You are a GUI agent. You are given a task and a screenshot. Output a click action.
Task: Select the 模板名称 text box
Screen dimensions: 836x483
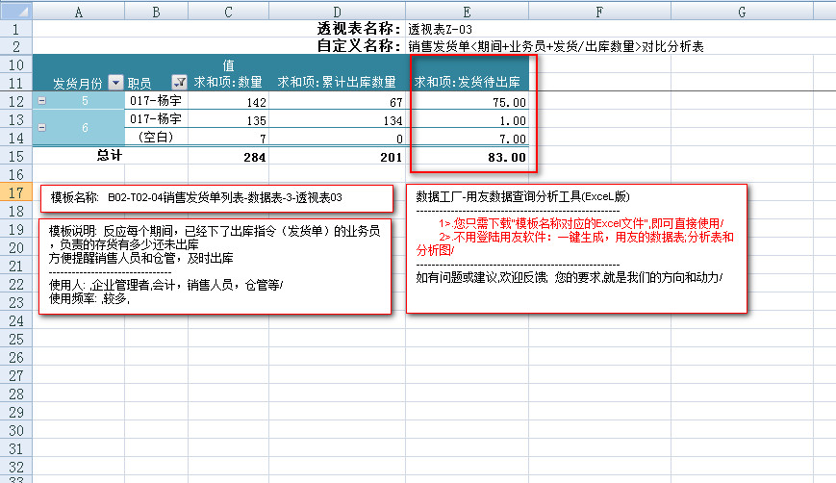point(216,197)
